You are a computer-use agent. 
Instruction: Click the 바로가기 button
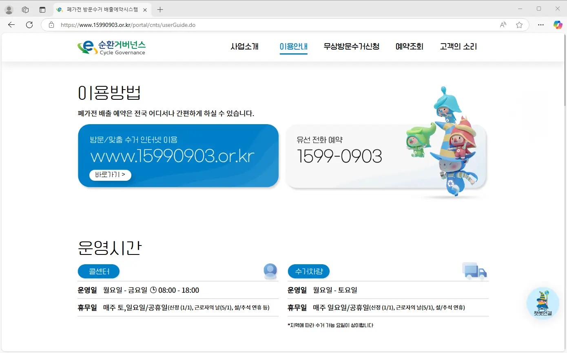110,175
